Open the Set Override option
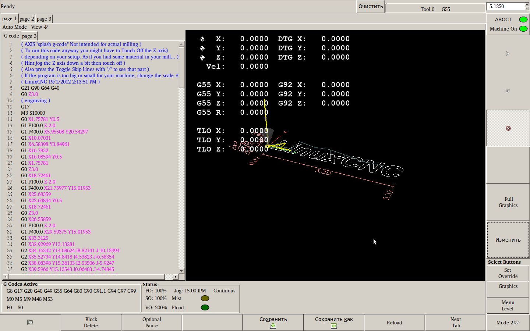530x331 pixels. coord(508,273)
